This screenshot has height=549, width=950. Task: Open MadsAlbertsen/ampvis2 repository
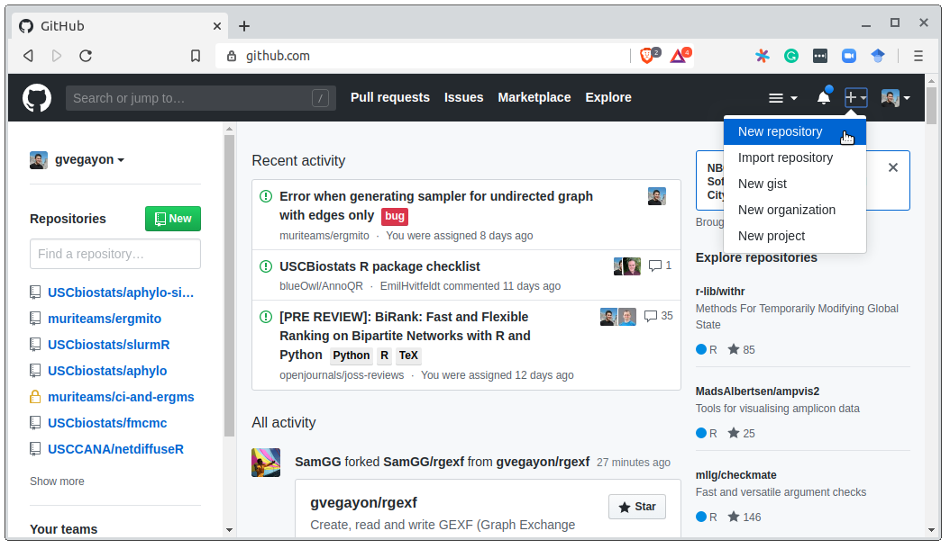point(757,391)
